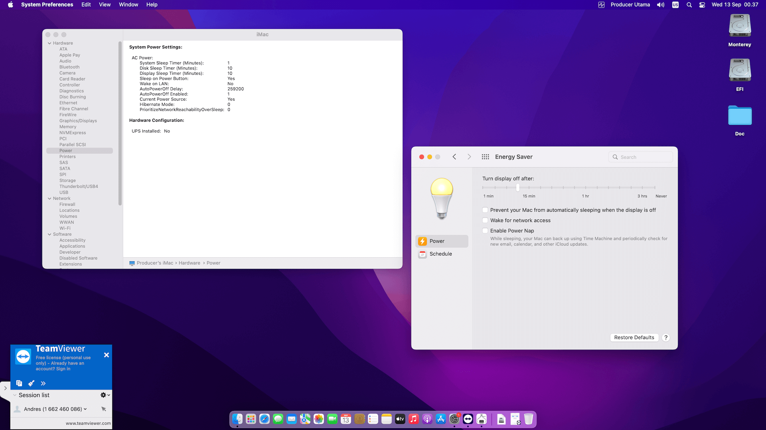
Task: Open the Window menu
Action: coord(128,5)
